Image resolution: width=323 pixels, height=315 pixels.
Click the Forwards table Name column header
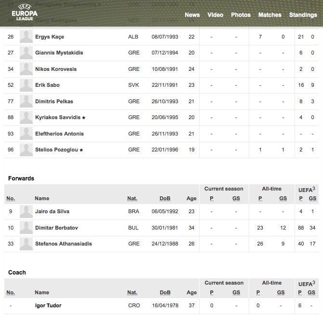pos(42,198)
